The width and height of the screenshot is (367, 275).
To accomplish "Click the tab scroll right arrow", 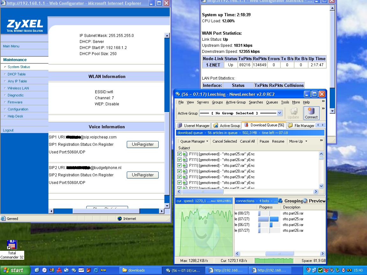I will pos(322,125).
